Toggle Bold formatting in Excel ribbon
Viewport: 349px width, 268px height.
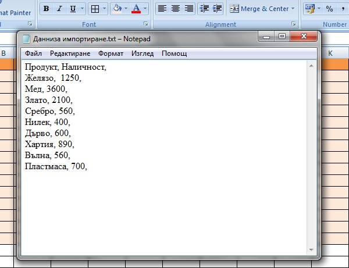[x=47, y=9]
